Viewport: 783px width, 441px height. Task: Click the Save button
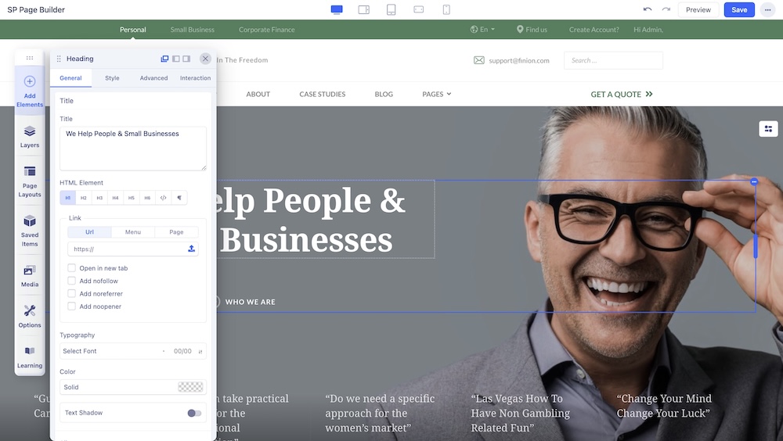(739, 9)
